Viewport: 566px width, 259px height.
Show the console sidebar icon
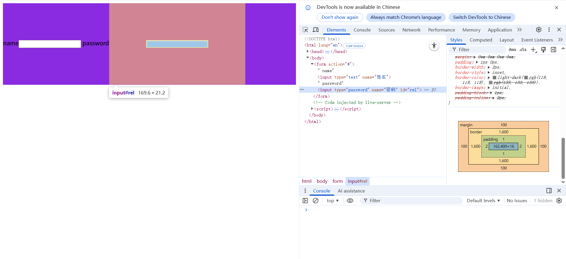click(305, 201)
